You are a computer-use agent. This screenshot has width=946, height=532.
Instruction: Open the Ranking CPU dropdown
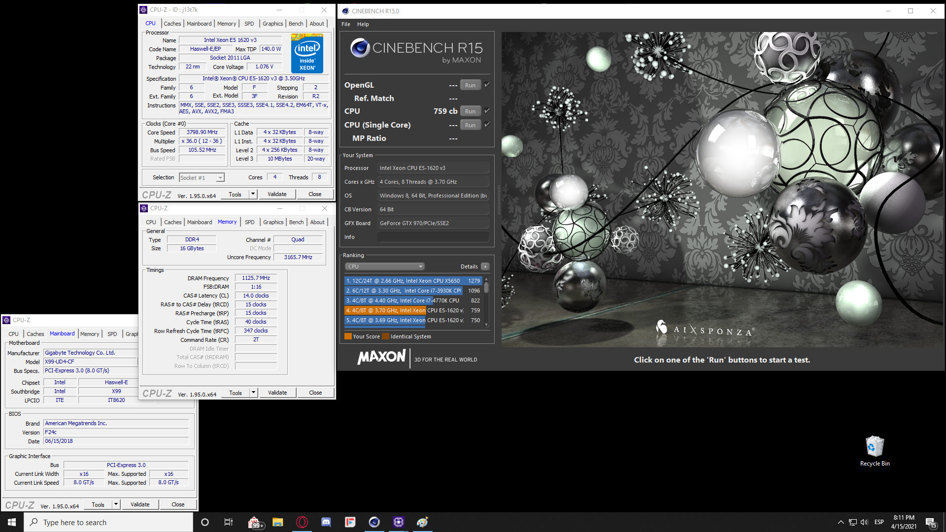(385, 266)
